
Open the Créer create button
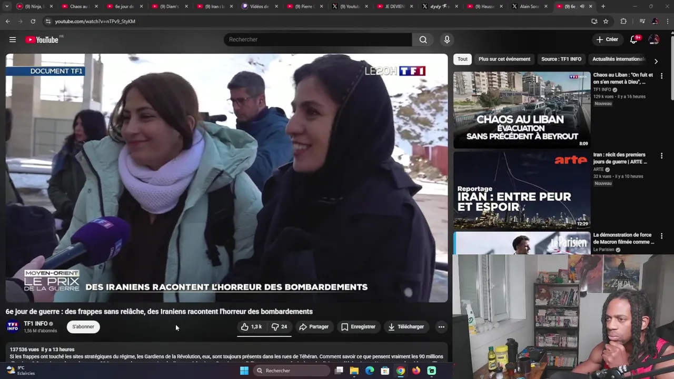[x=607, y=39]
